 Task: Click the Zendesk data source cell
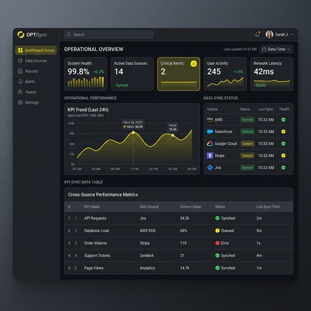pos(147,255)
